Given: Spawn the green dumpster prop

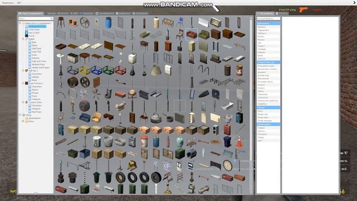Looking at the screenshot, I should pyautogui.click(x=73, y=154).
